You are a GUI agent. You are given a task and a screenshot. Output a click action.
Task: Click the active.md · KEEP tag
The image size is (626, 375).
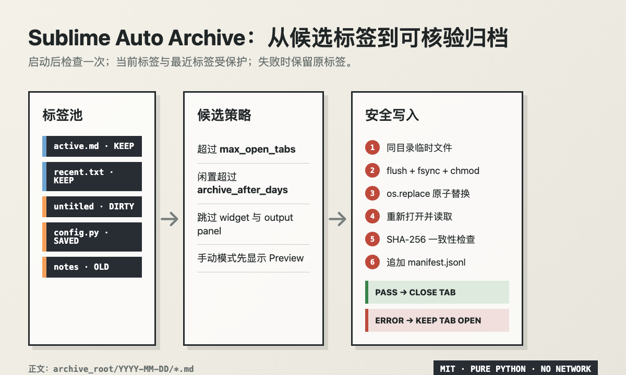(x=92, y=146)
